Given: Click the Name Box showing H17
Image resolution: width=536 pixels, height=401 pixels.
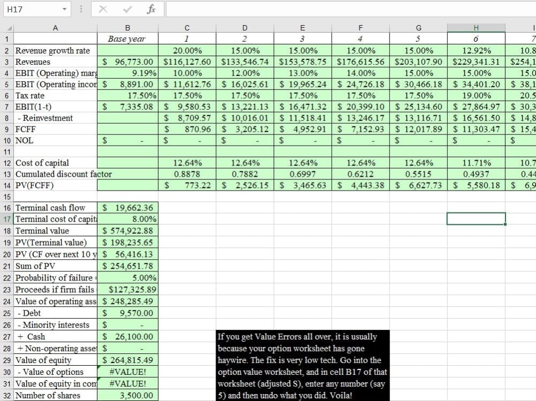Looking at the screenshot, I should pyautogui.click(x=37, y=9).
